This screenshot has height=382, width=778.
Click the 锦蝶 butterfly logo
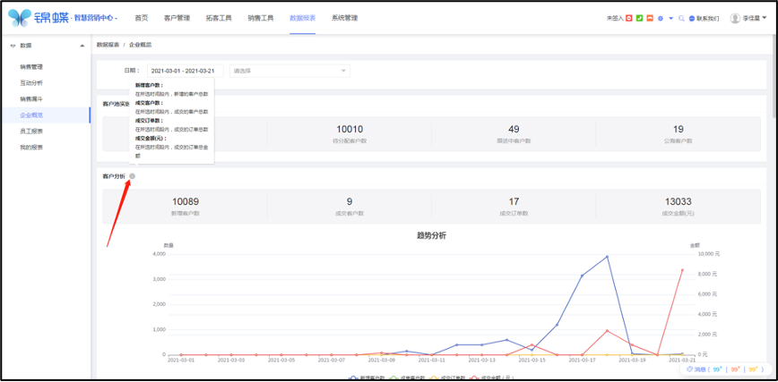[x=21, y=18]
